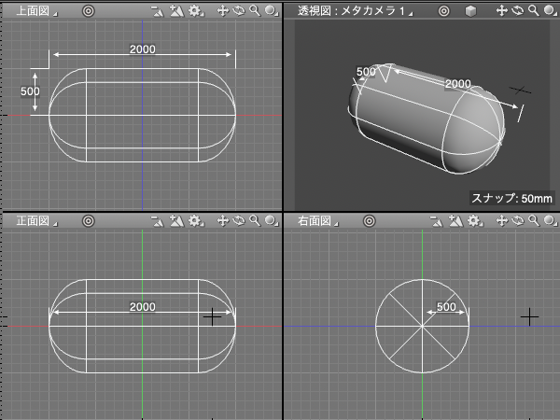Open the shading sphere menu in perspective view
Screen dimensions: 560x420
(548, 11)
